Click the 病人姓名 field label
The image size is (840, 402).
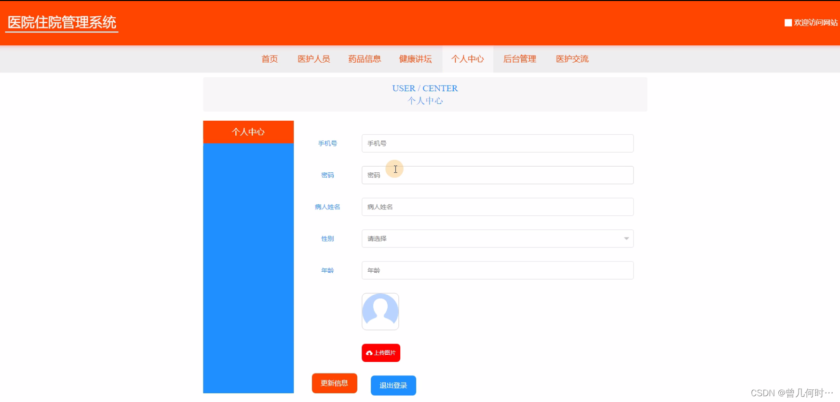click(x=327, y=207)
